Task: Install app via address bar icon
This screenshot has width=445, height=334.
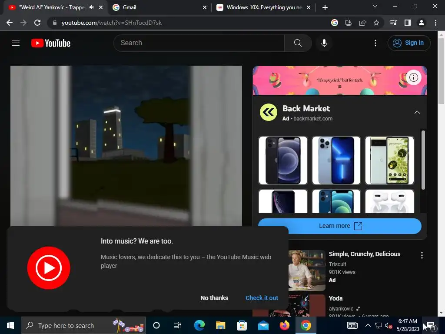Action: [348, 23]
